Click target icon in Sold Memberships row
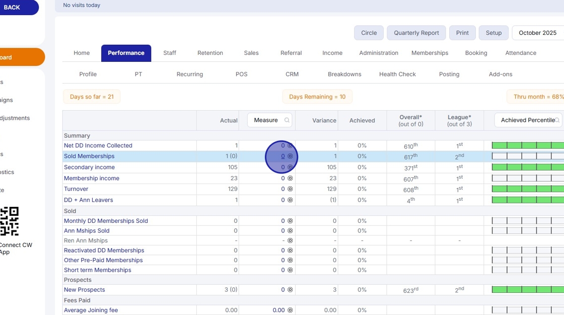Image resolution: width=564 pixels, height=315 pixels. pos(290,156)
